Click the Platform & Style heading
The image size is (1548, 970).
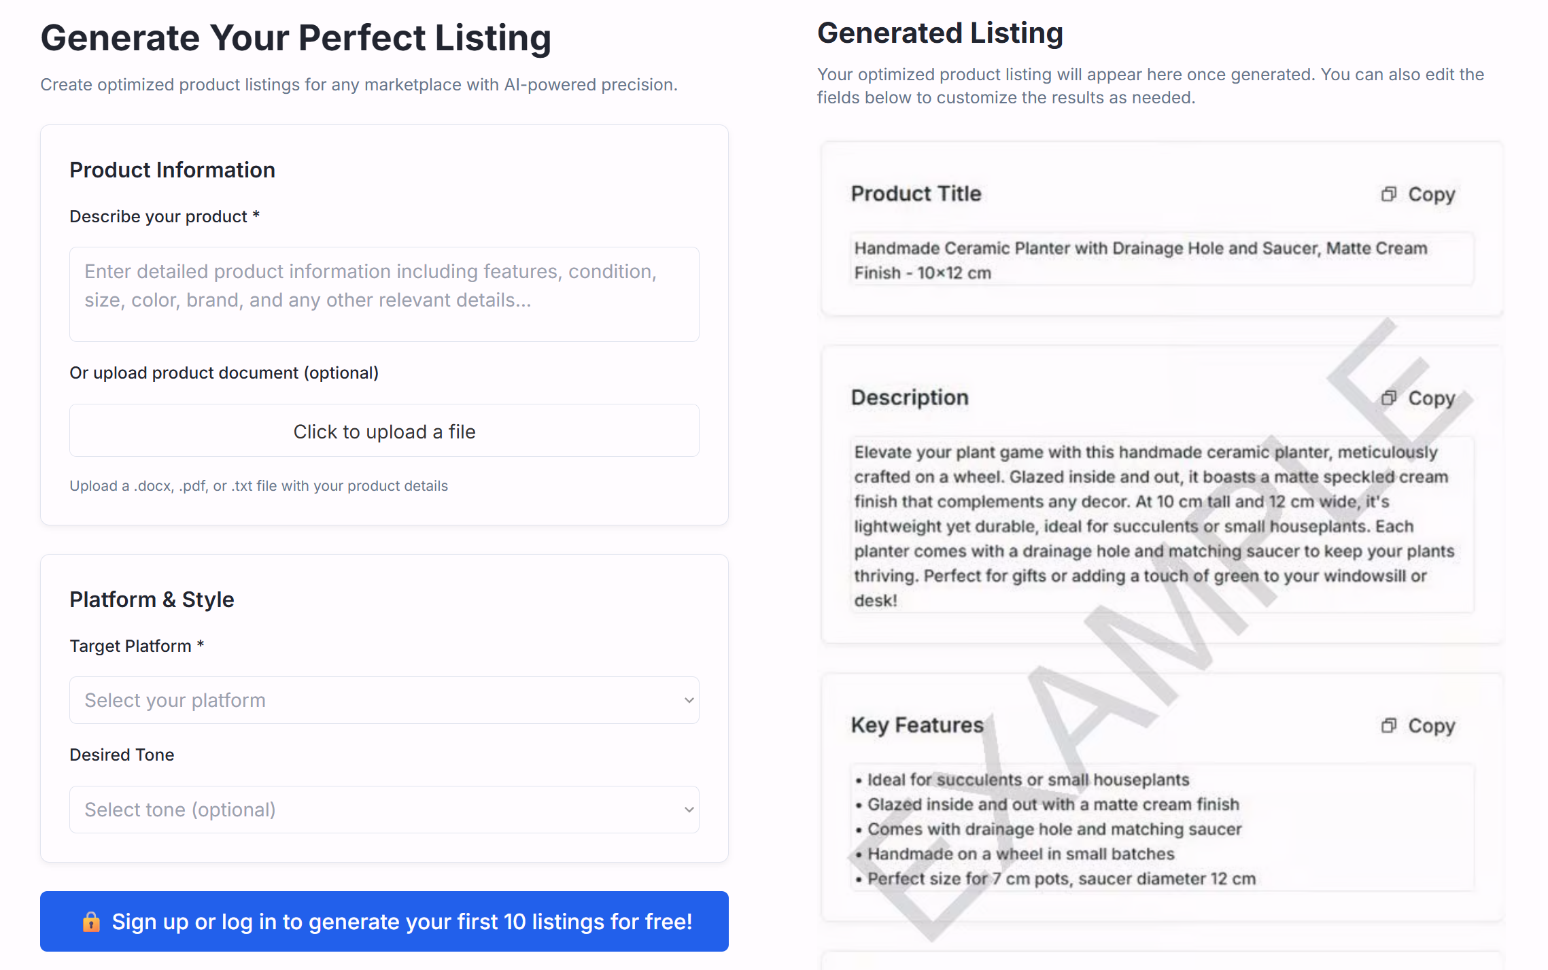click(152, 600)
